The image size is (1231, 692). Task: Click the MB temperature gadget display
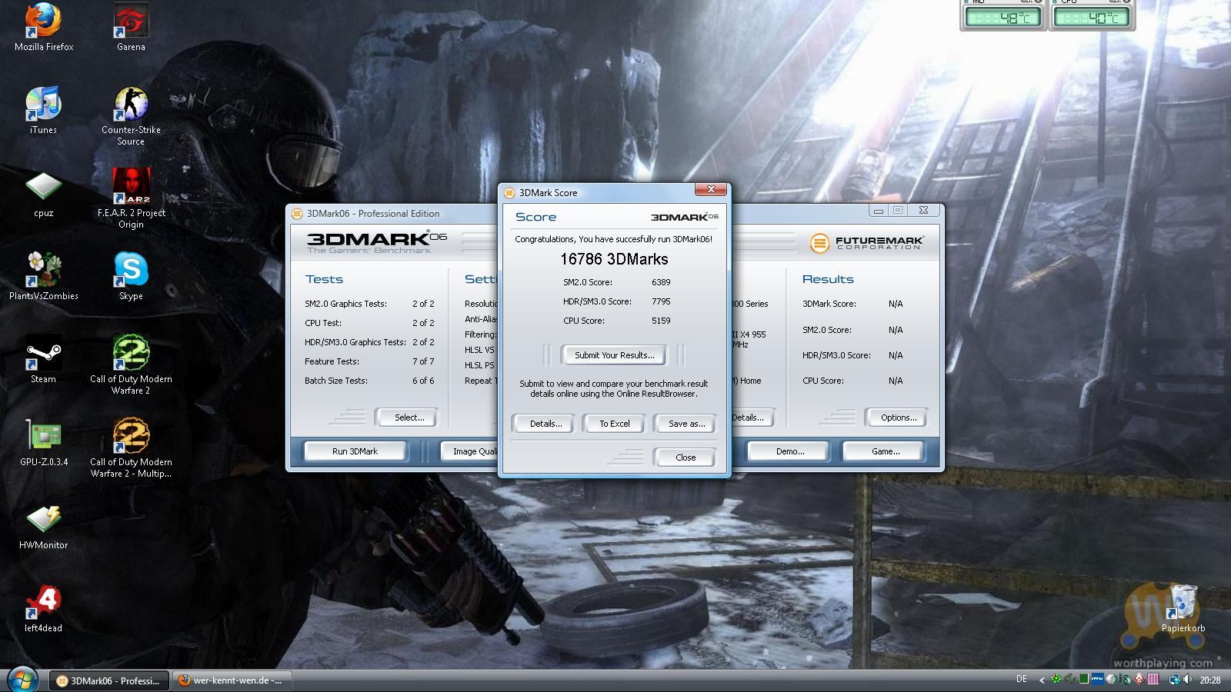click(1002, 15)
